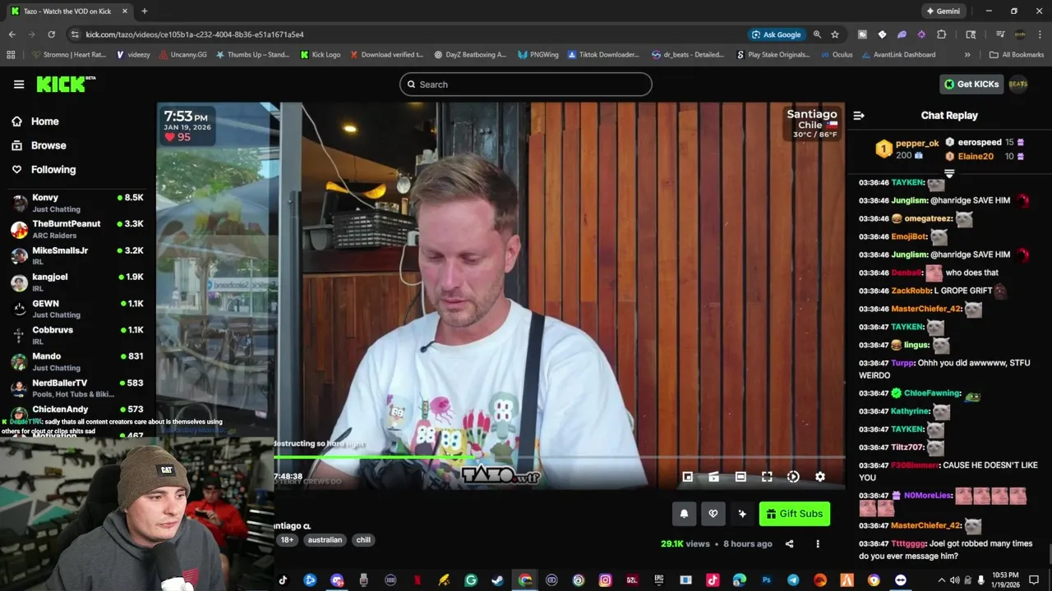The width and height of the screenshot is (1052, 591).
Task: Toggle theater mode on video player
Action: pos(741,476)
